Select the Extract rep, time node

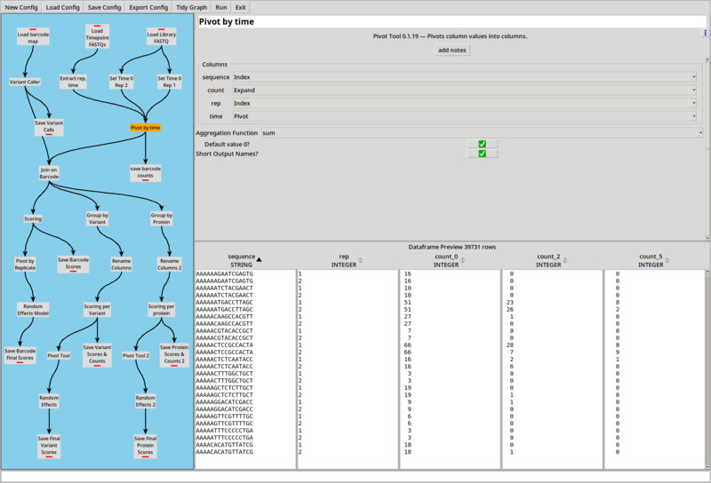pyautogui.click(x=73, y=82)
